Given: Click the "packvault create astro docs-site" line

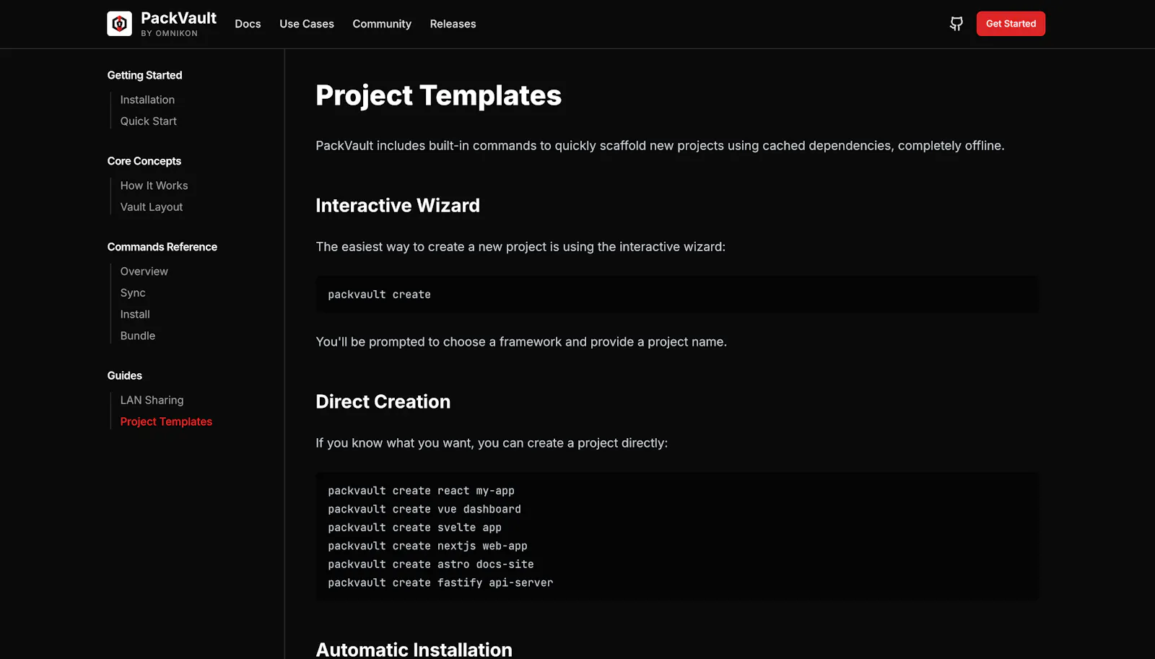Looking at the screenshot, I should click(x=431, y=564).
